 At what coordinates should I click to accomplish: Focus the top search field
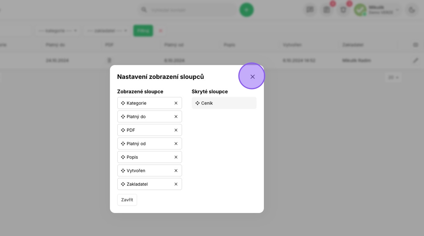pyautogui.click(x=188, y=10)
